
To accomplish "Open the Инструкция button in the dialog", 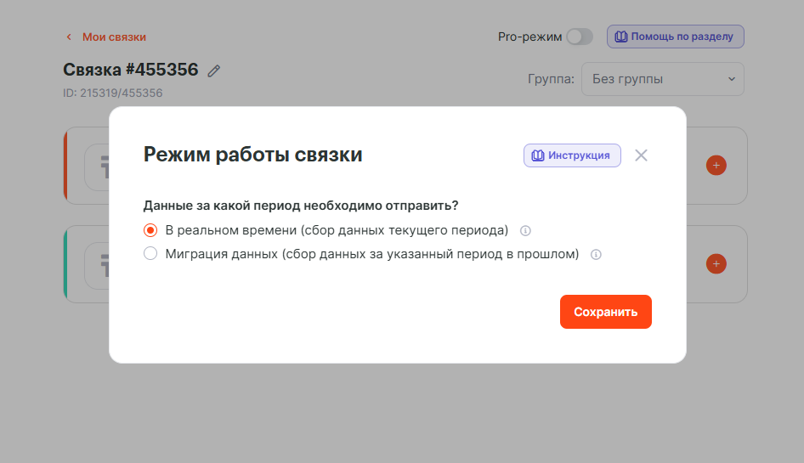I will (572, 155).
